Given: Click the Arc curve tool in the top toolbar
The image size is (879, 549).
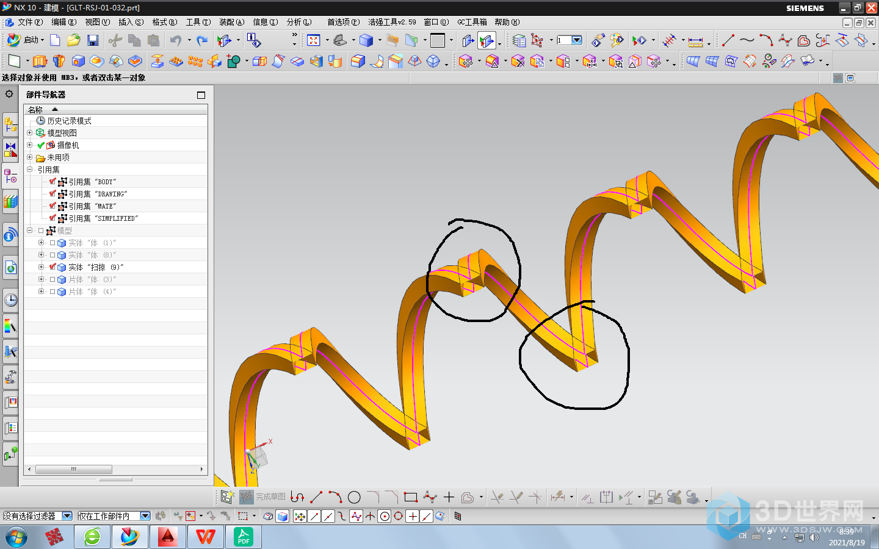Looking at the screenshot, I should [766, 40].
